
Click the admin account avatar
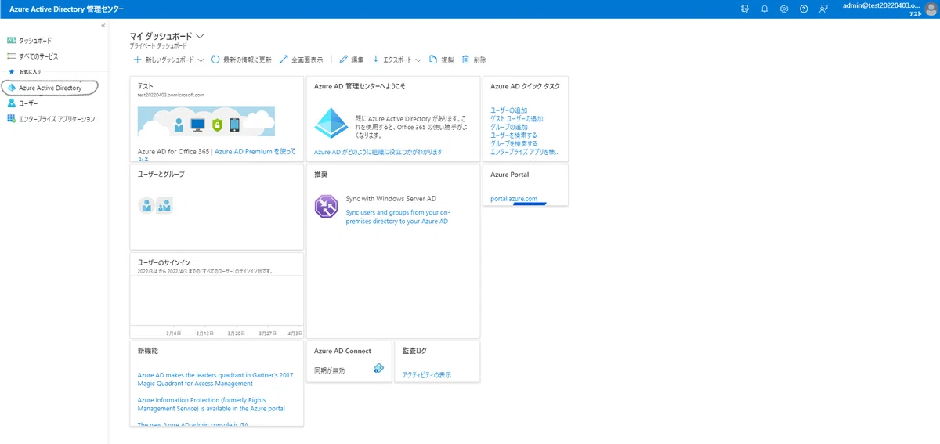930,9
